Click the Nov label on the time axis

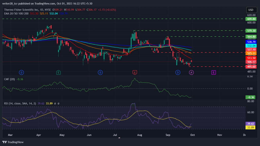pos(220,135)
